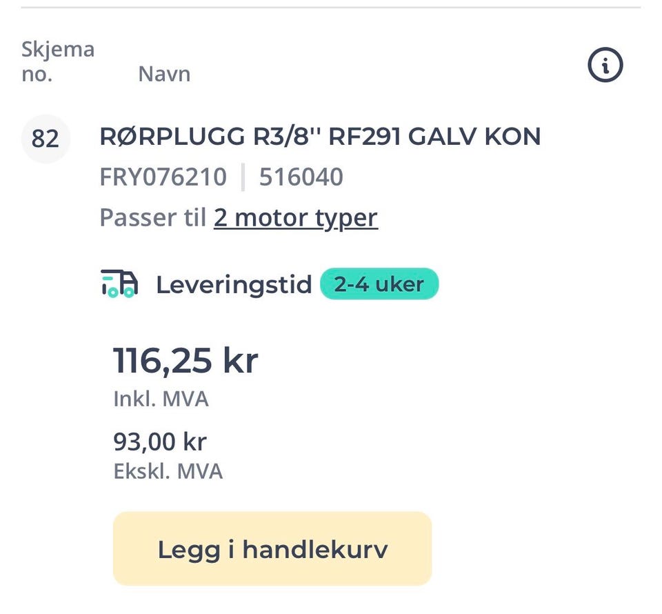
Task: Click the divider between part numbers
Action: point(243,177)
